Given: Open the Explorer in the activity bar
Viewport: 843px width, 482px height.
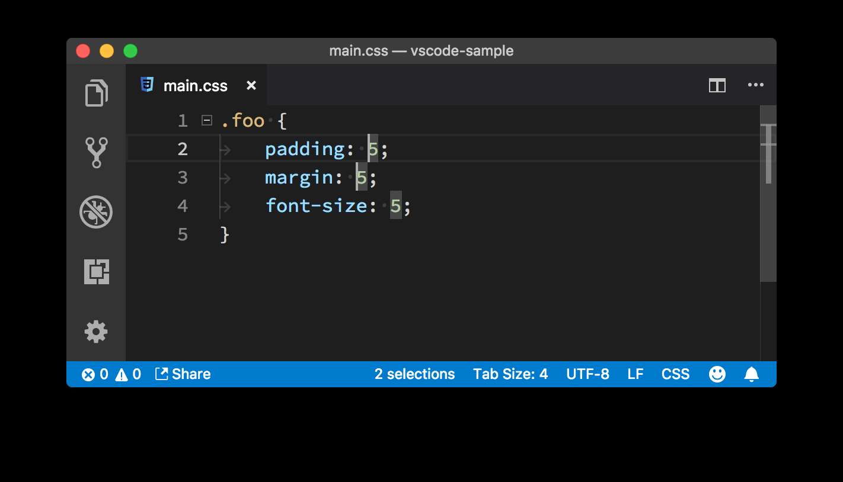Looking at the screenshot, I should click(x=96, y=93).
